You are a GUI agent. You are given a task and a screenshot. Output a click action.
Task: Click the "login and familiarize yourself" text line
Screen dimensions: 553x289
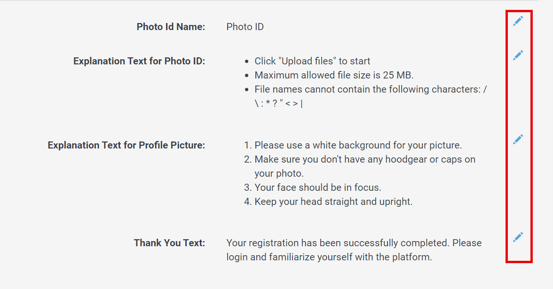point(329,257)
